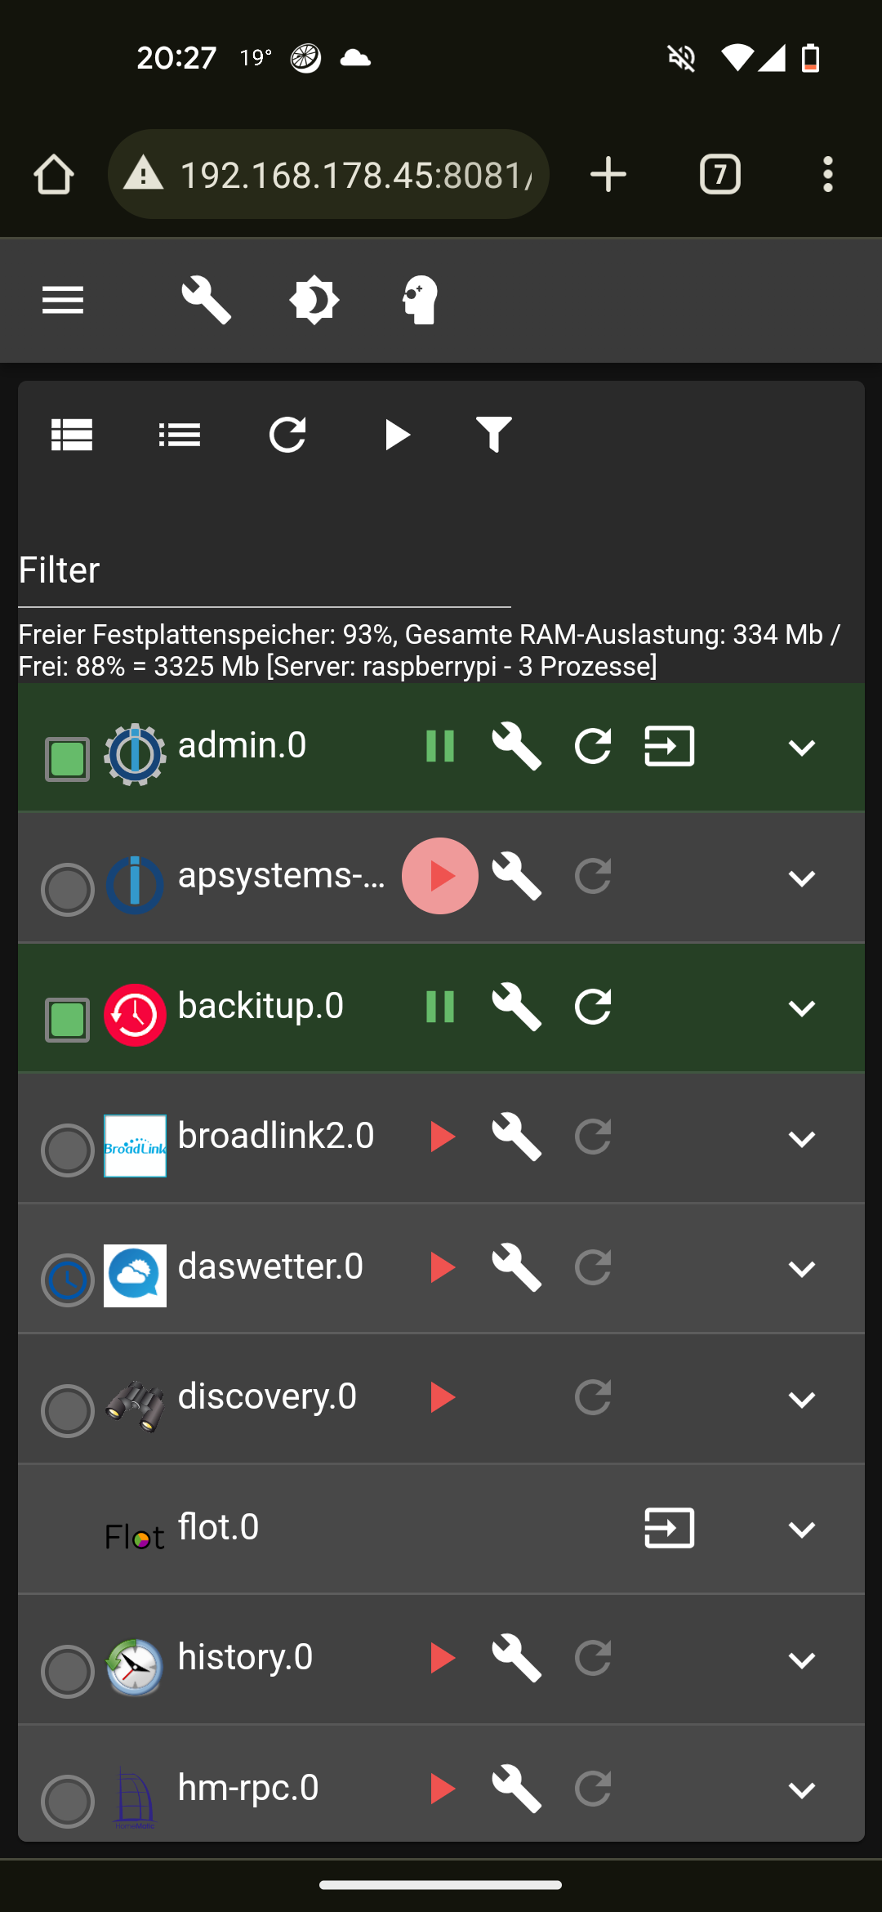
Task: Start the apsystems instance
Action: [x=440, y=876]
